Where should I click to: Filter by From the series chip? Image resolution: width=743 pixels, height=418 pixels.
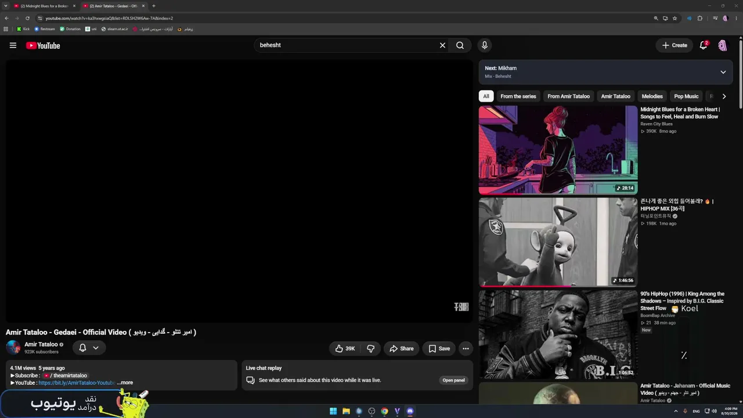point(518,96)
